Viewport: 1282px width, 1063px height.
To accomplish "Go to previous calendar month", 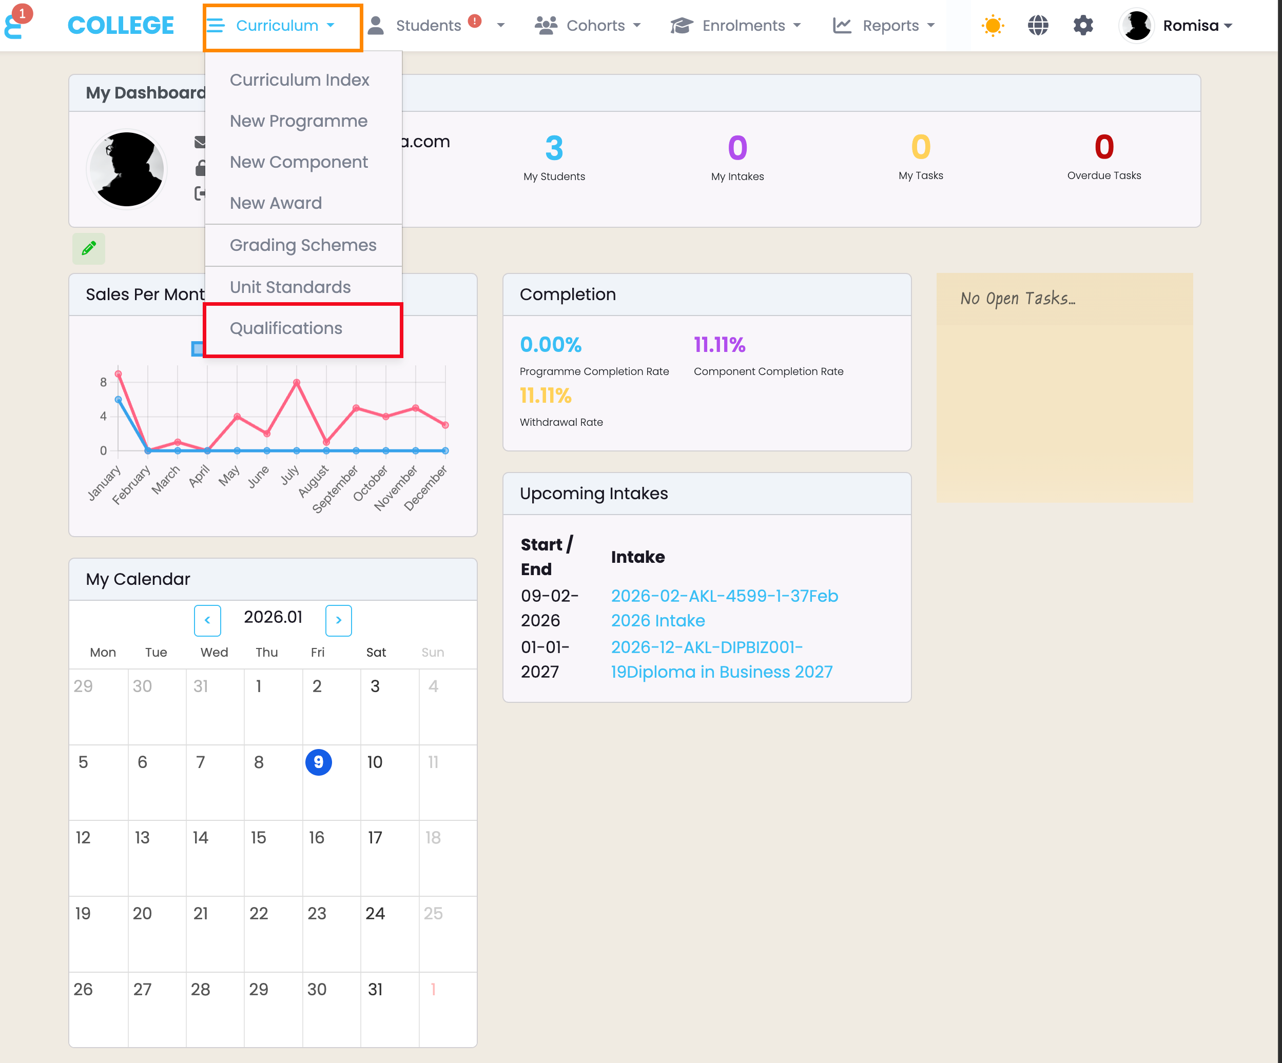I will point(207,620).
